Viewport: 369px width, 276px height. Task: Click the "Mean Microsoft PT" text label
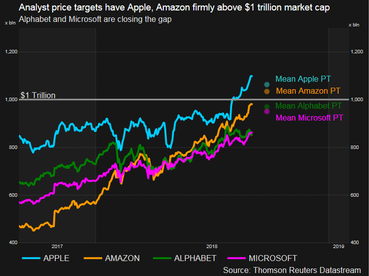tap(309, 118)
